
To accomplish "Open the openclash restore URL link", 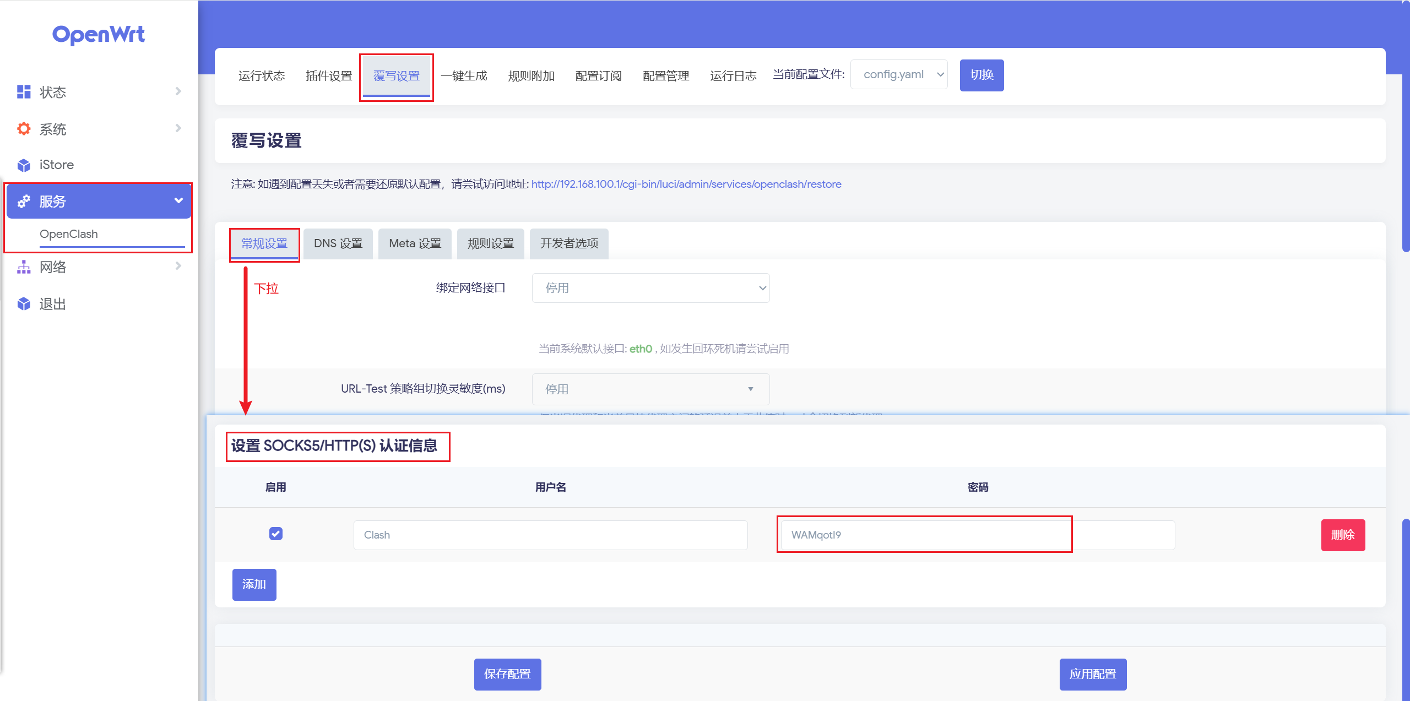I will tap(686, 184).
